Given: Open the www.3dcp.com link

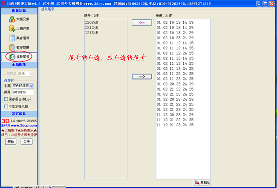Looking at the screenshot, I should click(24, 125).
